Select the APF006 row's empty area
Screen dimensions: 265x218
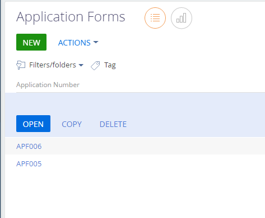click(x=153, y=146)
